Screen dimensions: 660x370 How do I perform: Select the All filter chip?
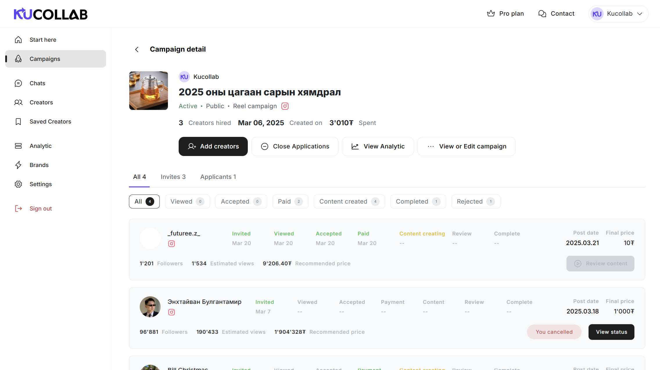click(144, 202)
